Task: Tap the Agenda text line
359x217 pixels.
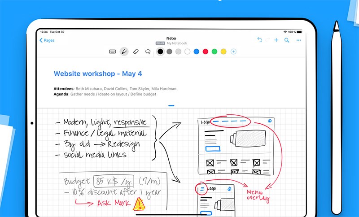Action: click(105, 94)
